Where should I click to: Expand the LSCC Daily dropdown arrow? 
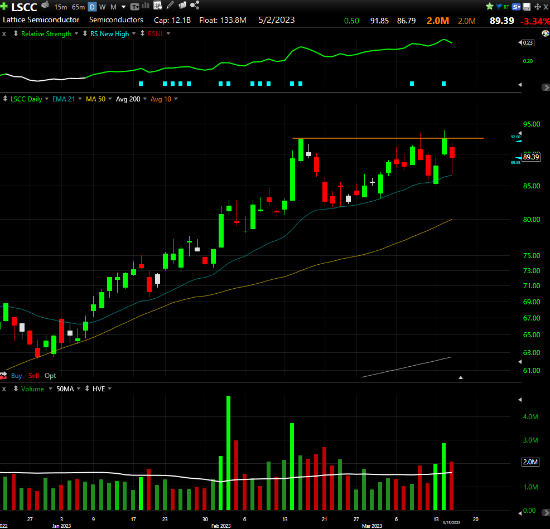47,99
